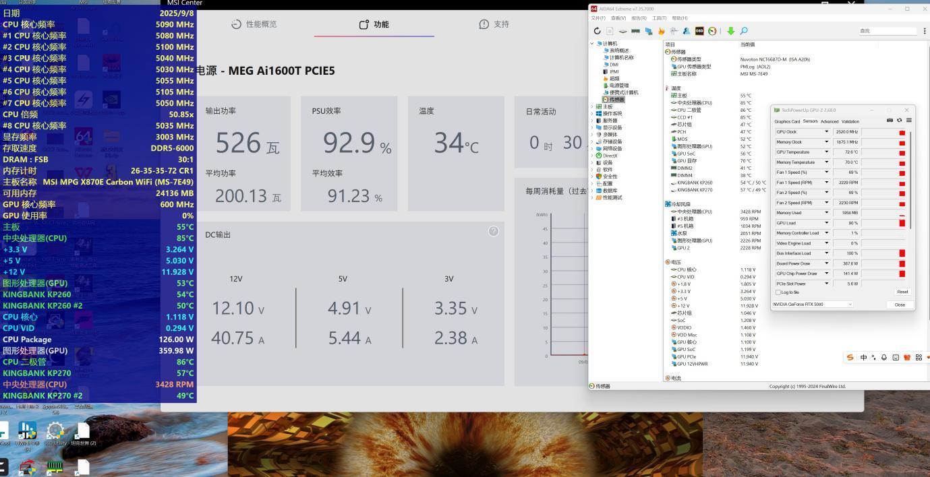This screenshot has height=477, width=930.
Task: Click the GPU-Z sensors list scrollbar
Action: [910, 180]
